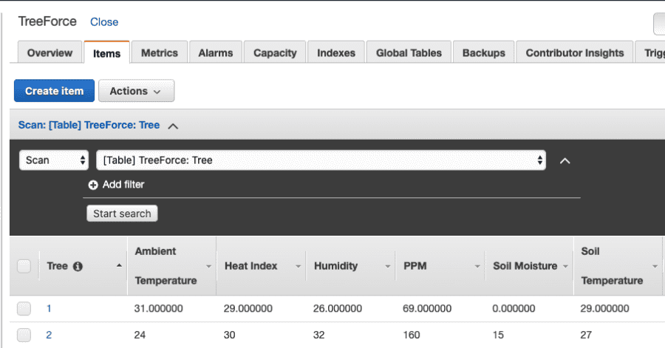This screenshot has height=348, width=665.
Task: Click Ambient Temperature value 24 in row 2
Action: click(140, 335)
